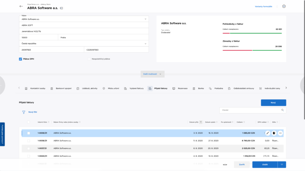Click the Závazky z faktur progress bar
The image size is (305, 171).
[x=252, y=50]
